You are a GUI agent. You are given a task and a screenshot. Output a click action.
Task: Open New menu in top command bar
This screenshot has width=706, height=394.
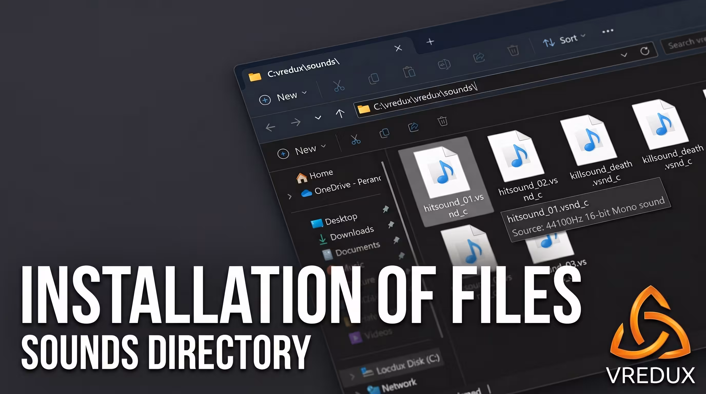[x=282, y=97]
